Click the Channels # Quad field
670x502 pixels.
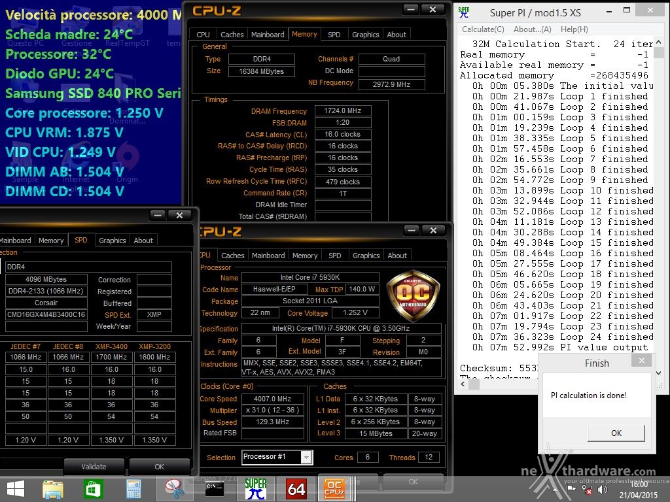click(x=392, y=59)
